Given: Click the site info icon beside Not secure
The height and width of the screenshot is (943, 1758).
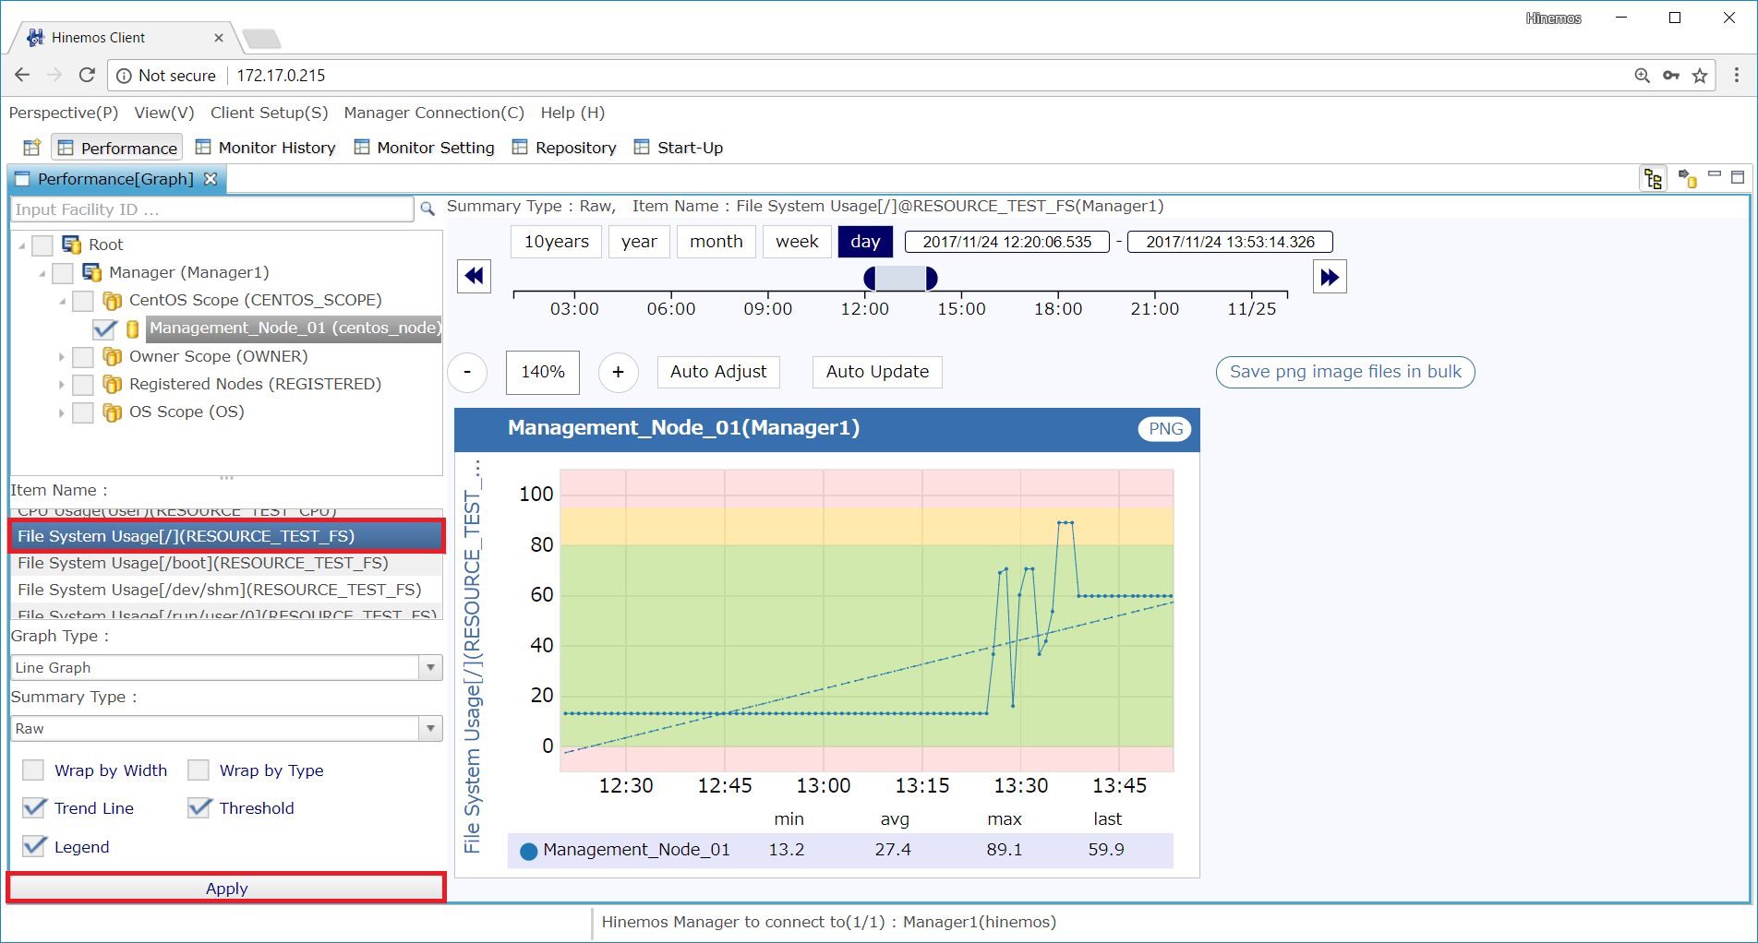Looking at the screenshot, I should pyautogui.click(x=124, y=76).
